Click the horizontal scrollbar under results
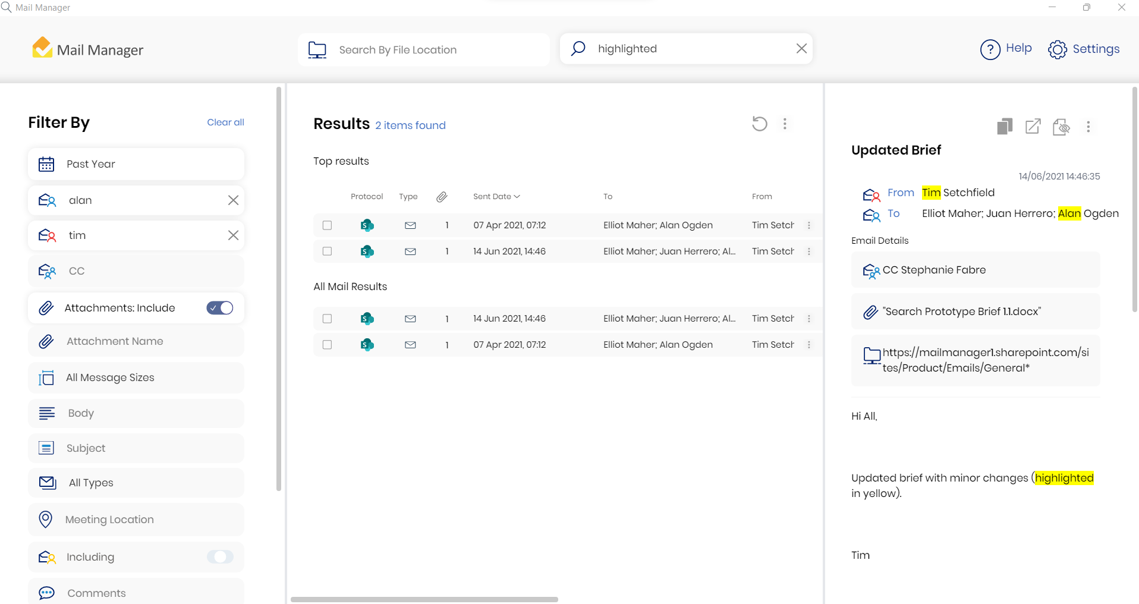The width and height of the screenshot is (1139, 604). [x=424, y=599]
